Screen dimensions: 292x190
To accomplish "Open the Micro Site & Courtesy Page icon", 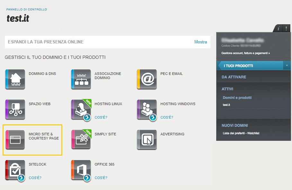I will [x=15, y=140].
